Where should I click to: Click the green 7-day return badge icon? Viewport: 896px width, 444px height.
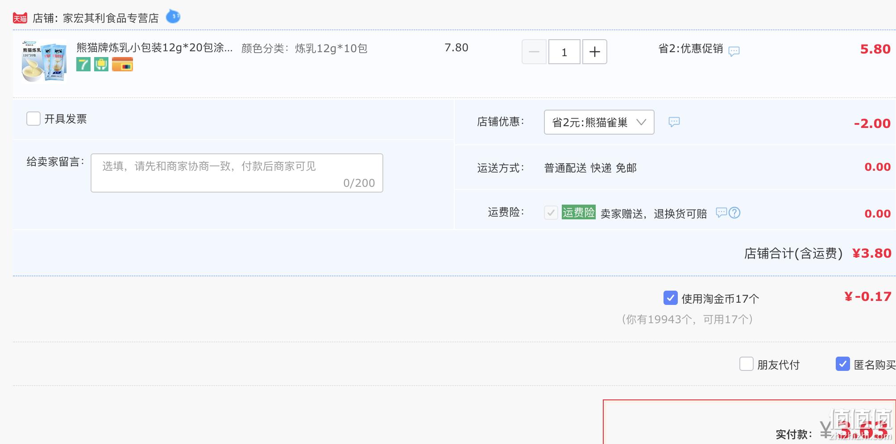coord(83,65)
